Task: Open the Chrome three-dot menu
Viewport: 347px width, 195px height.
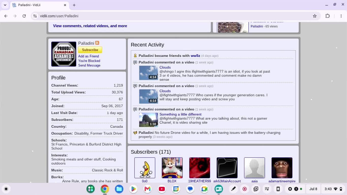Action: click(x=341, y=16)
